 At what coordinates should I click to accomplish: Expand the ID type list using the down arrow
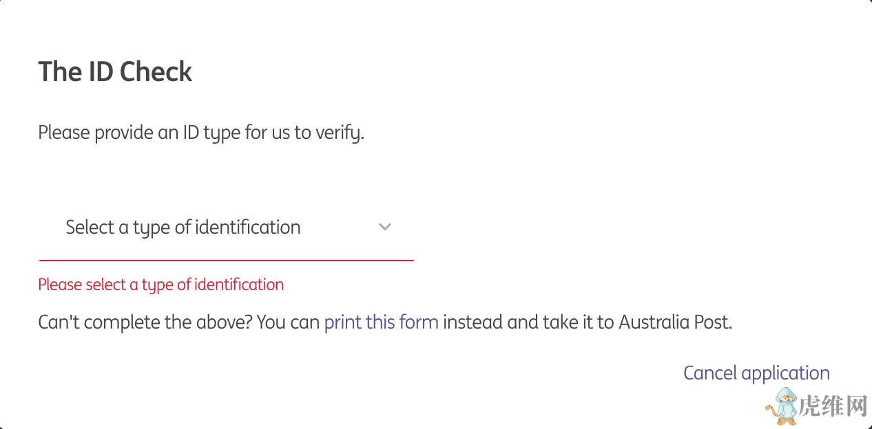[385, 227]
